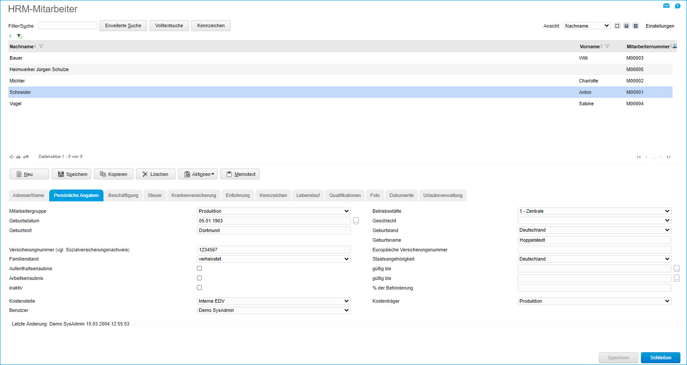Click the Löschen button
The height and width of the screenshot is (365, 687).
pos(156,174)
